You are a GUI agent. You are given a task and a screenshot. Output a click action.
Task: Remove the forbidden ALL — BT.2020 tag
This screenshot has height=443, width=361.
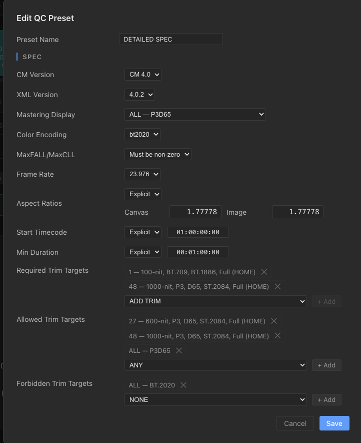[x=183, y=385]
